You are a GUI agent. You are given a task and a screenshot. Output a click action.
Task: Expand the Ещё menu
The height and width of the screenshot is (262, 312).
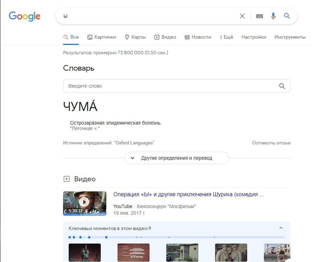(226, 37)
